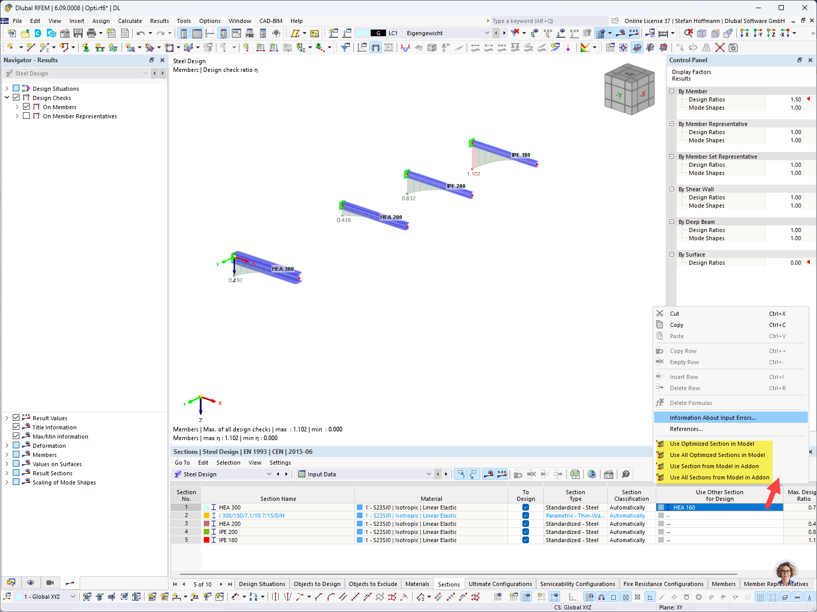817x612 pixels.
Task: Open the Calculate menu
Action: 130,21
